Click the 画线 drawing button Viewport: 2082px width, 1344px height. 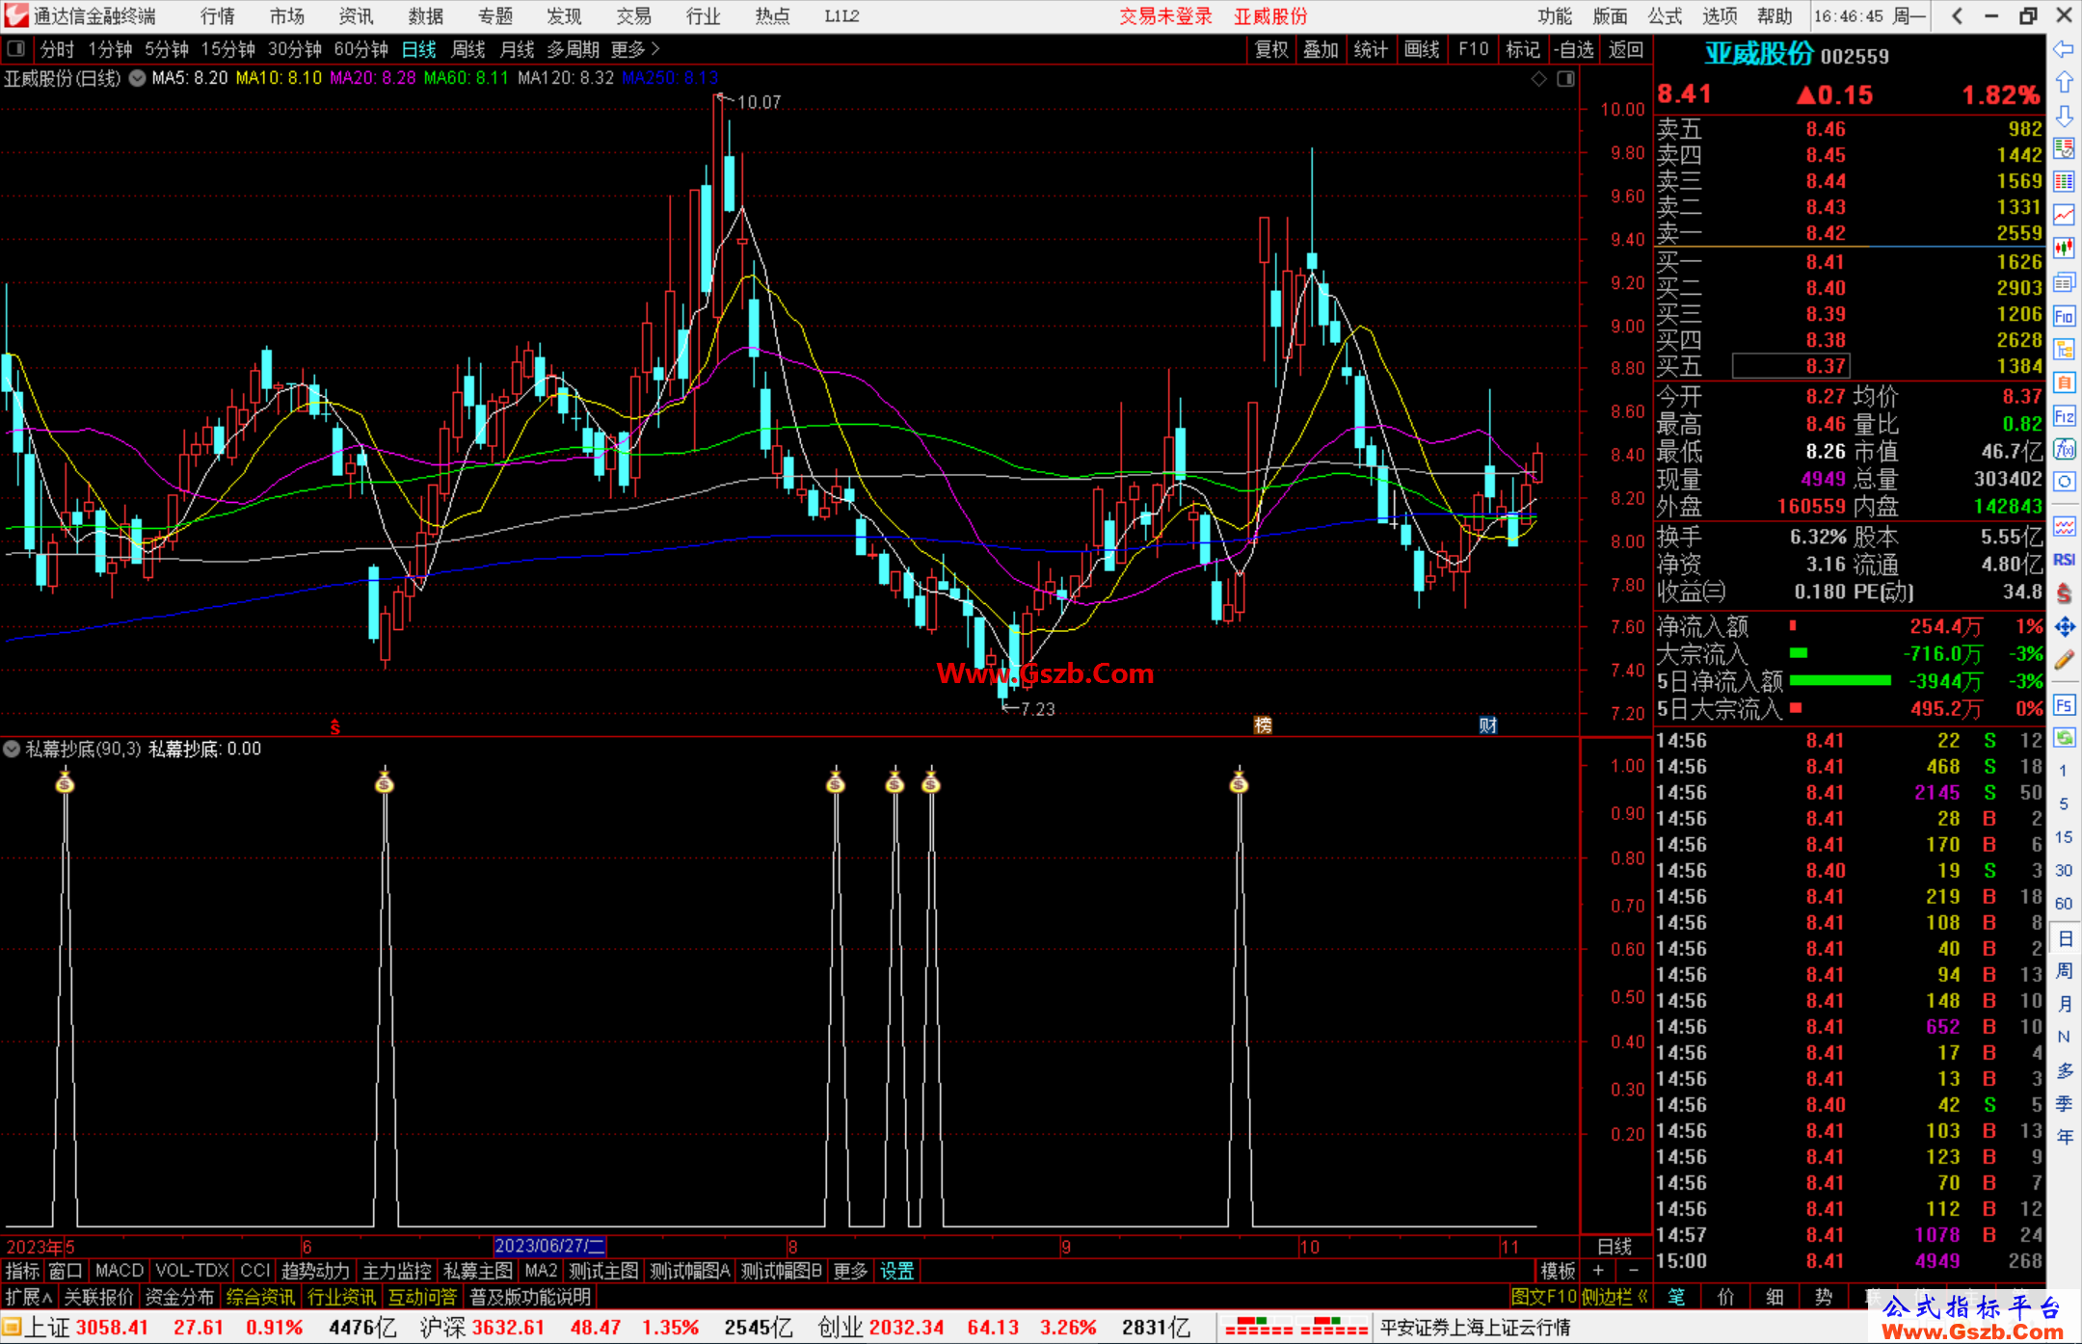[1422, 49]
